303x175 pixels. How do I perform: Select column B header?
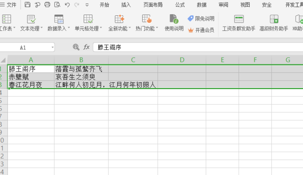pos(81,60)
